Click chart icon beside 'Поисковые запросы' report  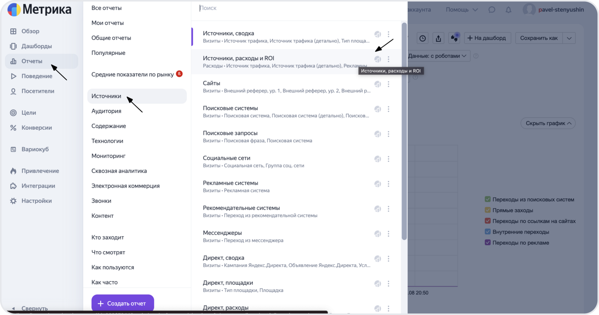point(378,134)
